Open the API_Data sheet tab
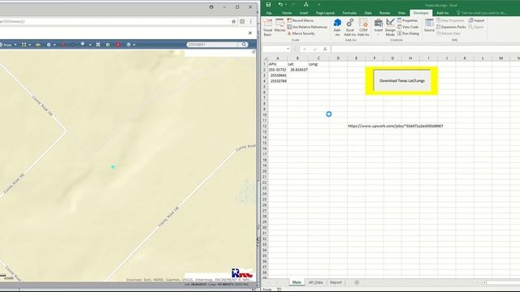 click(x=315, y=282)
